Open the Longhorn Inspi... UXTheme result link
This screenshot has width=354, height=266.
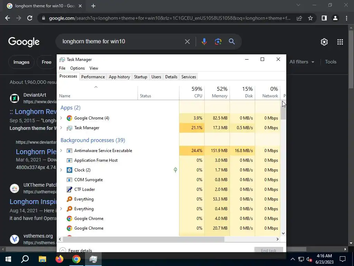click(x=33, y=202)
